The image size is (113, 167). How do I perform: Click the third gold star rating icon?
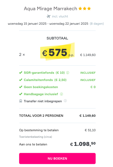point(89,8)
